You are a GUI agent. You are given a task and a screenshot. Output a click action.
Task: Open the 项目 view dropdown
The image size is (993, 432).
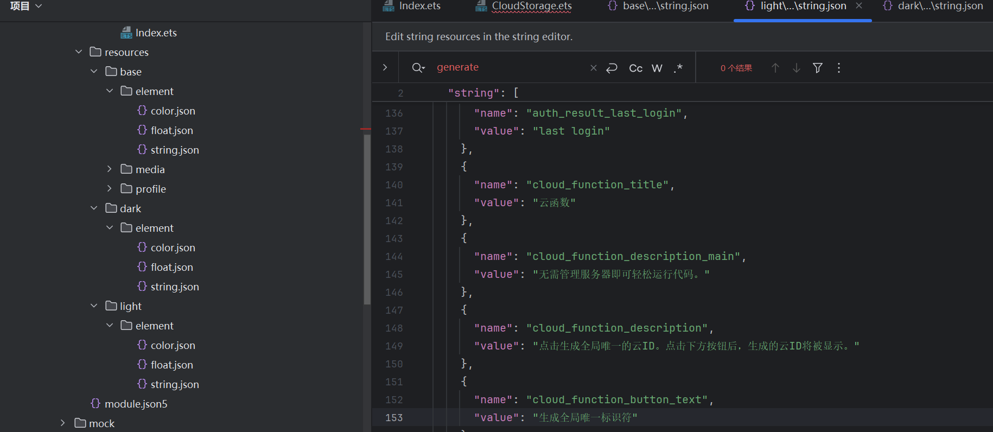(x=26, y=6)
